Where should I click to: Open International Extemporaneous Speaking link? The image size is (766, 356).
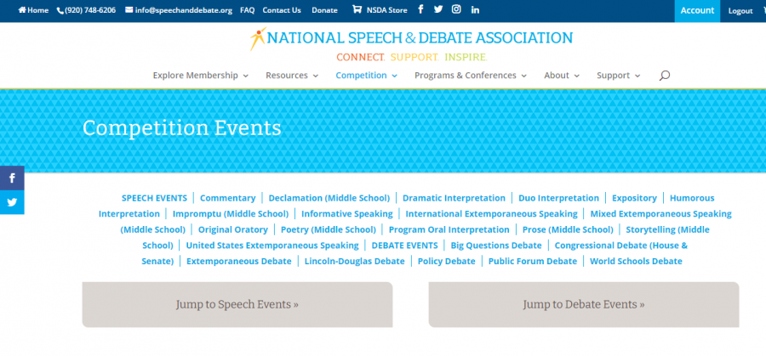point(491,213)
